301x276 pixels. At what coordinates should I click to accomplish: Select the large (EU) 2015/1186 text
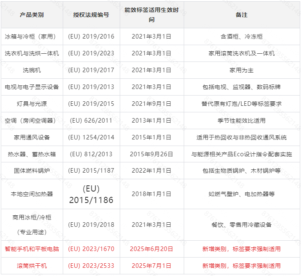91,194
